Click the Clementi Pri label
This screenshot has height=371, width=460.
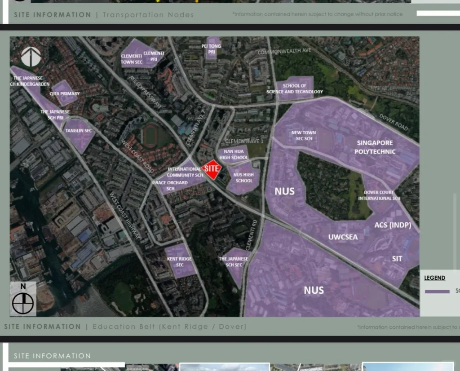point(154,56)
